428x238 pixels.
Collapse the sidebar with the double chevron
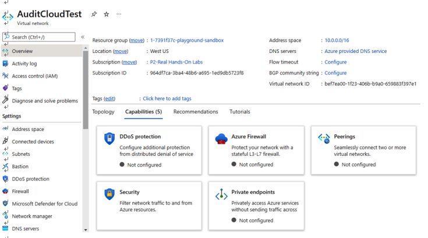click(83, 37)
